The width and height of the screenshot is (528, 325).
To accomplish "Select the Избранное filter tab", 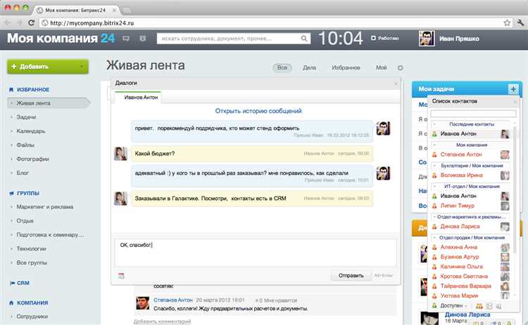I will [x=346, y=68].
